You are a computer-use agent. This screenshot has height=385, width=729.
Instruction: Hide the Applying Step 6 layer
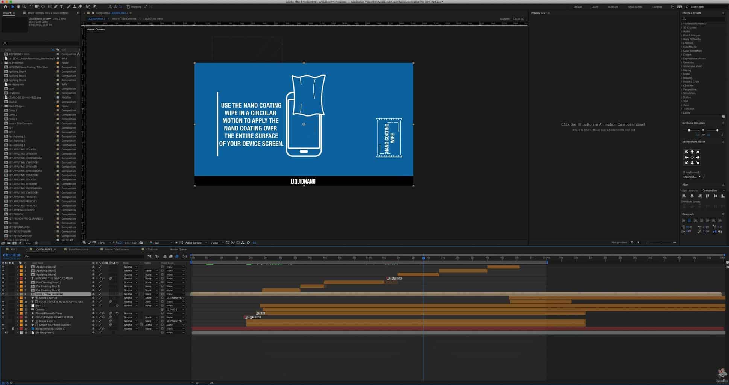pos(3,267)
